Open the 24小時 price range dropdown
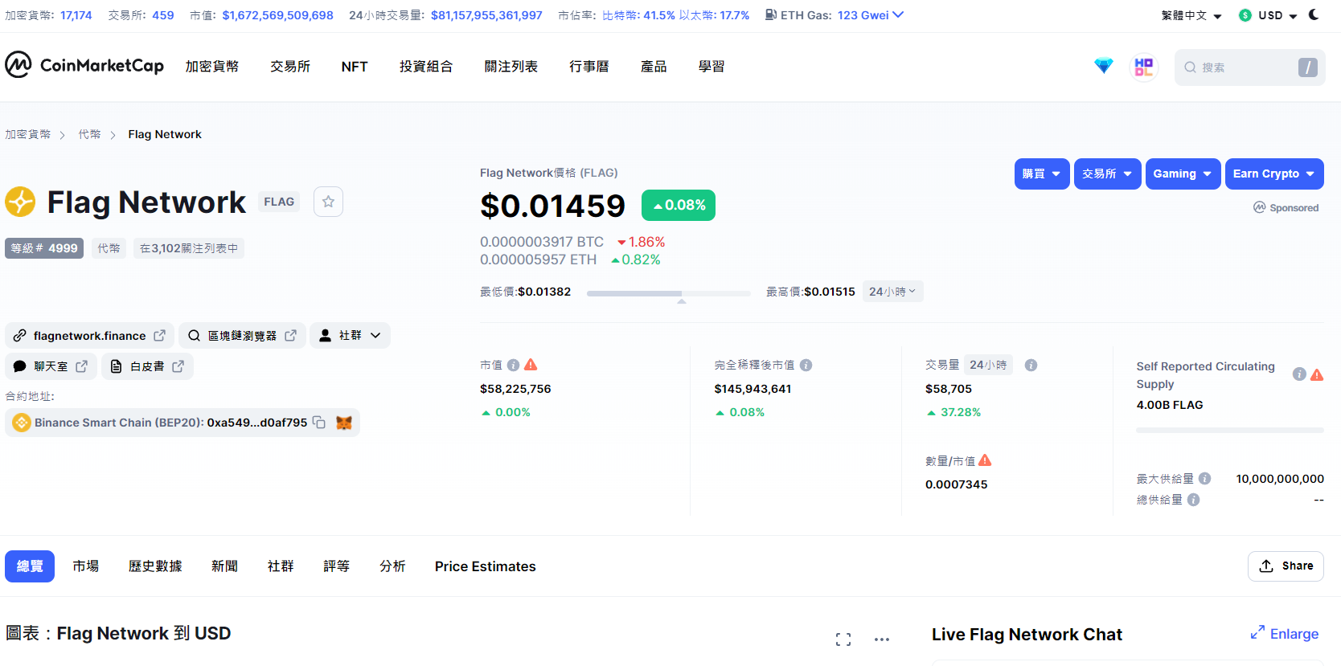 pyautogui.click(x=892, y=292)
